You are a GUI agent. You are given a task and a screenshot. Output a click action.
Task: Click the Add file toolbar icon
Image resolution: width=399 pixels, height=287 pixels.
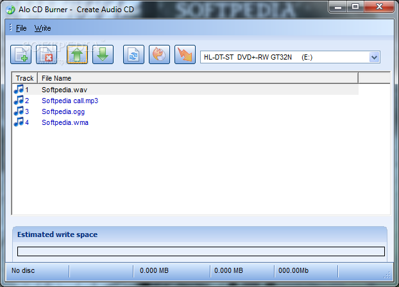21,54
